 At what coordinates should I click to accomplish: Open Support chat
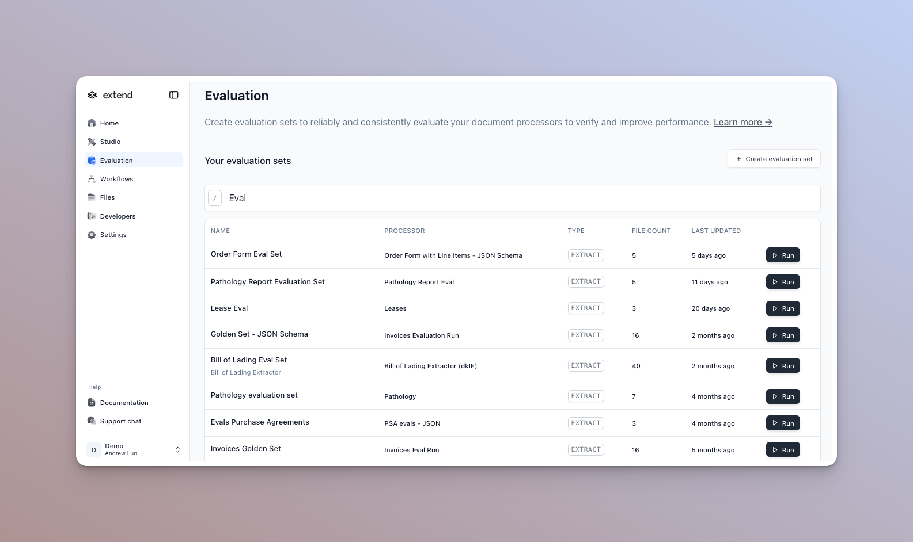(x=134, y=421)
